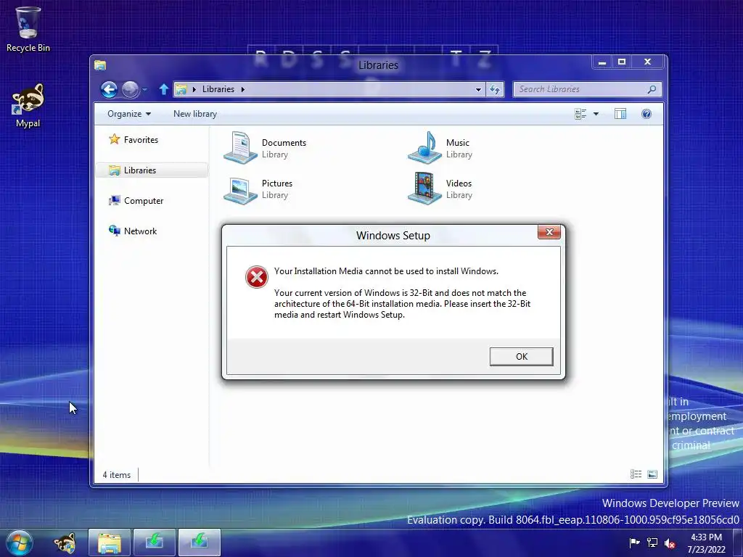Click the '4 items' status text
The image size is (743, 557).
(x=117, y=474)
